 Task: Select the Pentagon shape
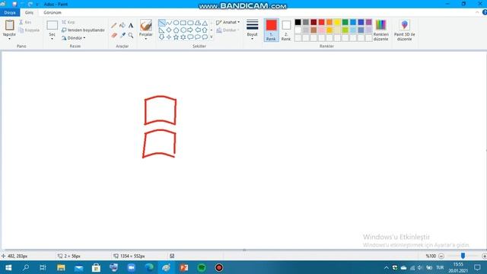(176, 30)
